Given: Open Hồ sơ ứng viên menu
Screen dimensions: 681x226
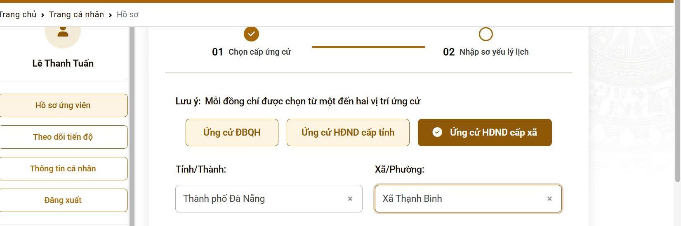Looking at the screenshot, I should click(63, 105).
